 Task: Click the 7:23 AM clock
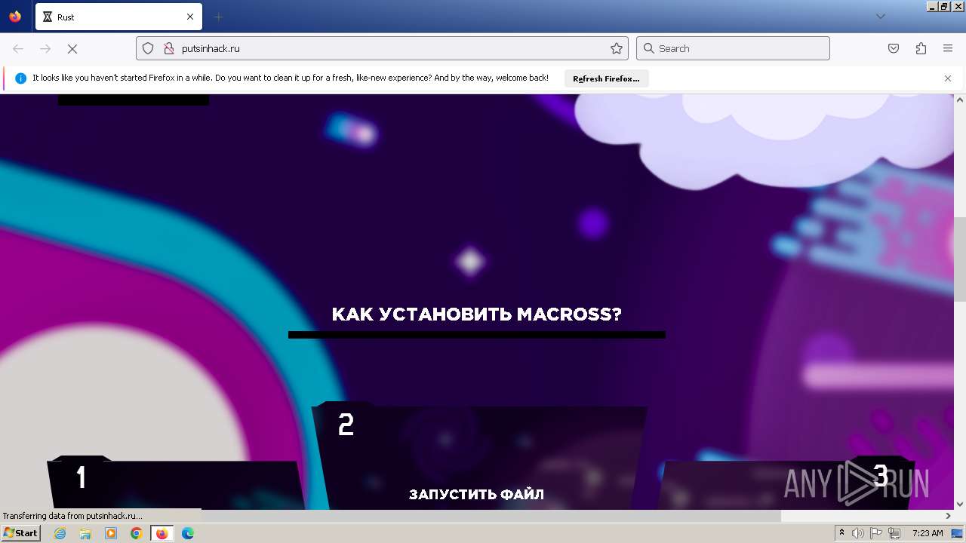point(928,533)
